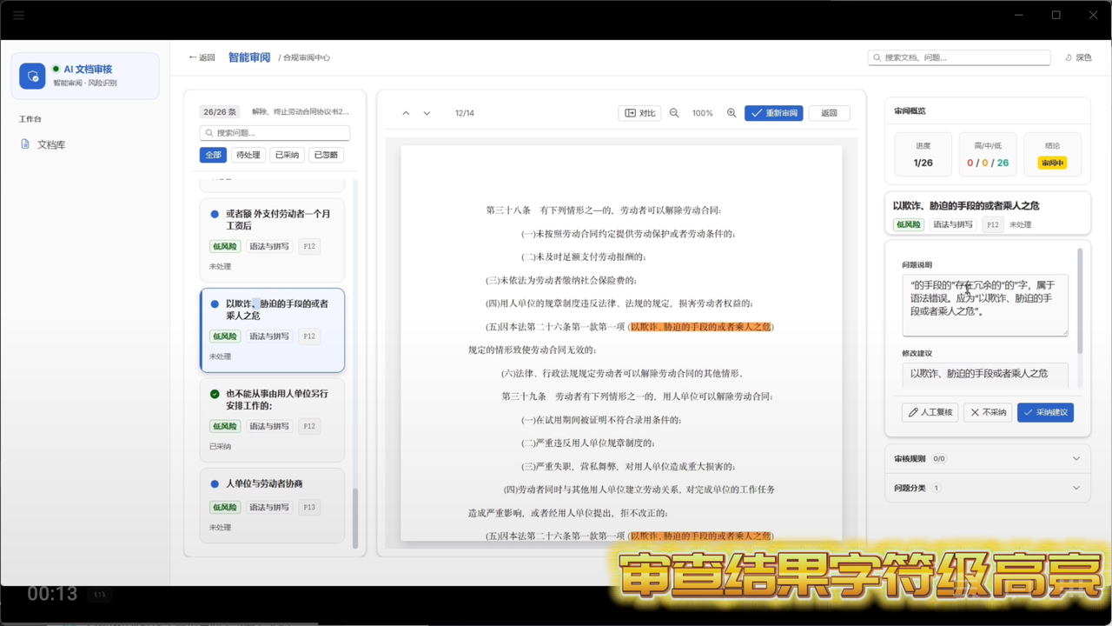Open the 对比 compare view
The image size is (1112, 626).
640,113
